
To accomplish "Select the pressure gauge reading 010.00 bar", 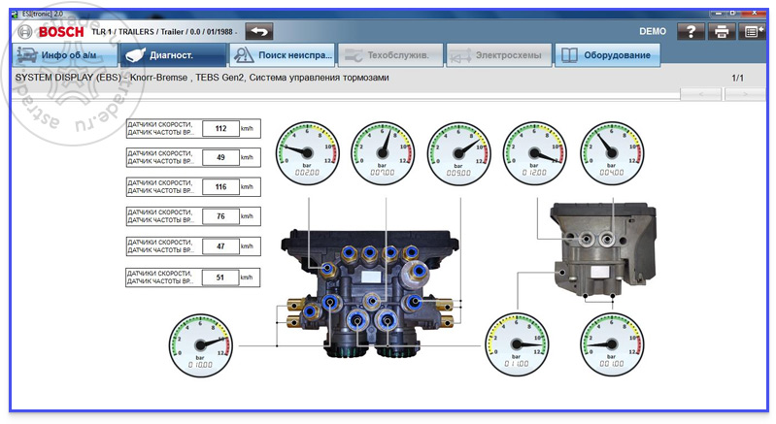I will tap(200, 345).
